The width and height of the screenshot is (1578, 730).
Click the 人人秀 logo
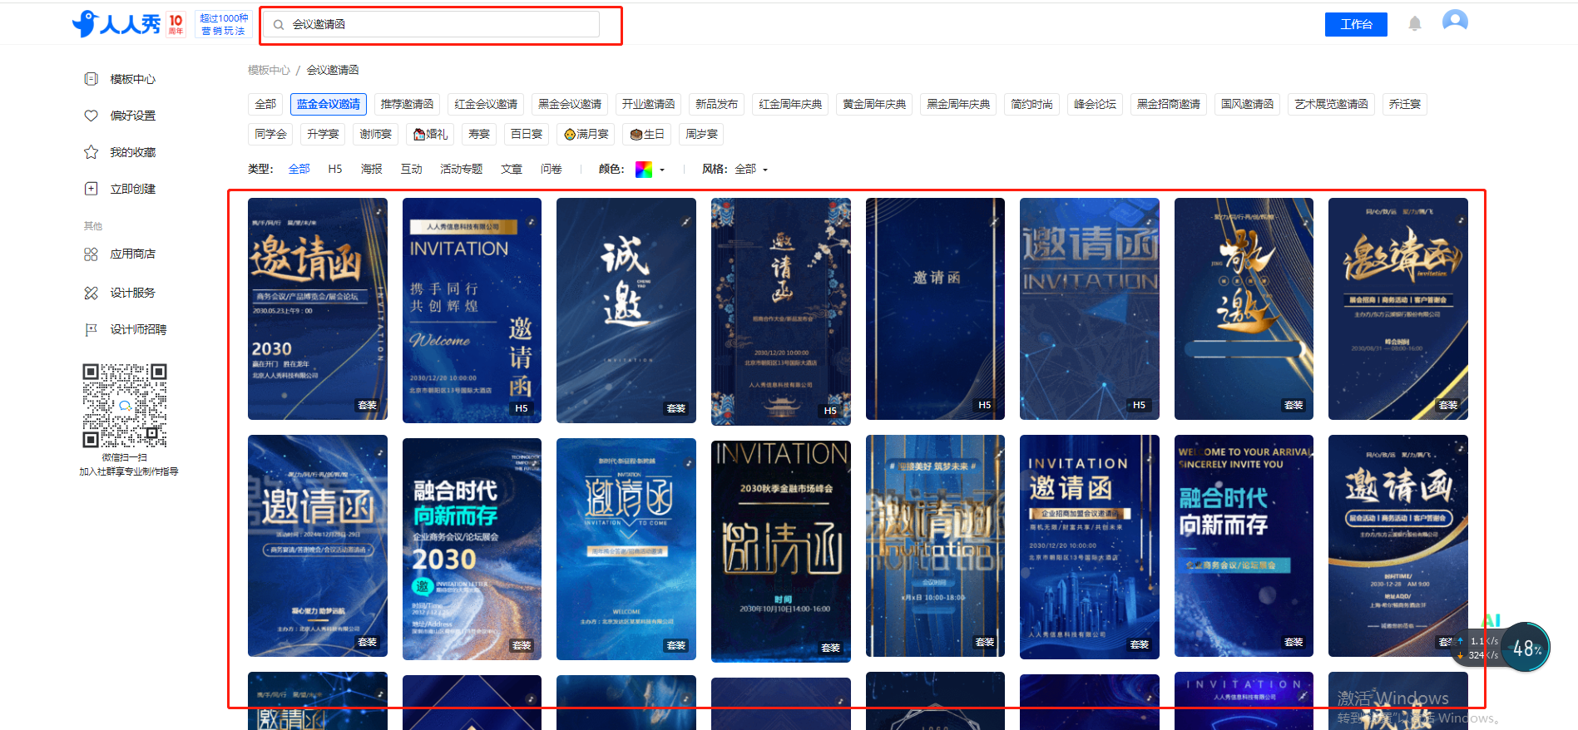[x=116, y=24]
